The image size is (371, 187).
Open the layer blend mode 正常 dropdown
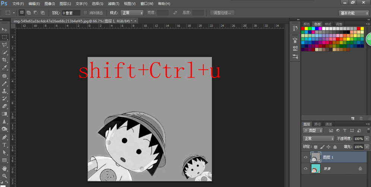(318, 139)
